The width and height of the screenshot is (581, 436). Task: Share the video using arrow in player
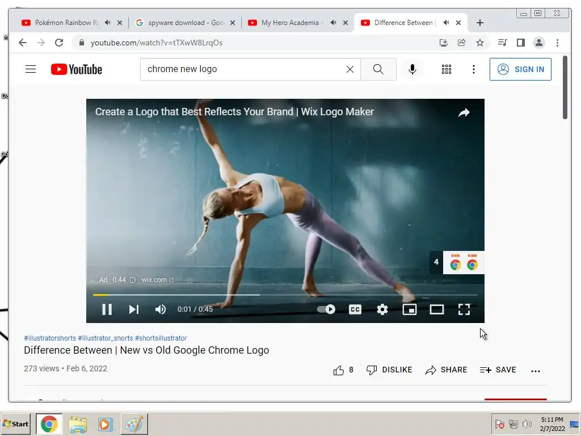(464, 112)
